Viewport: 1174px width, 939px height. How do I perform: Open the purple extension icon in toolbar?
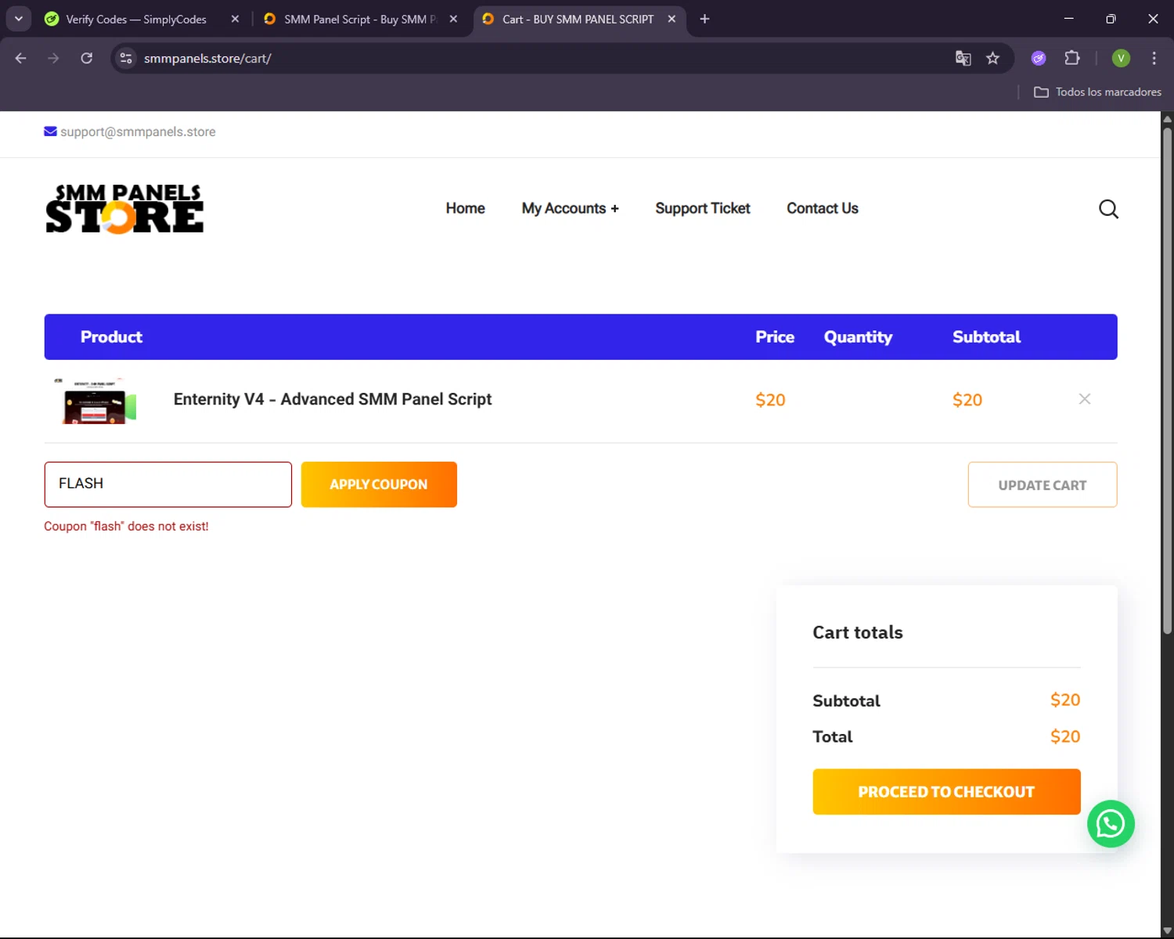(x=1039, y=58)
